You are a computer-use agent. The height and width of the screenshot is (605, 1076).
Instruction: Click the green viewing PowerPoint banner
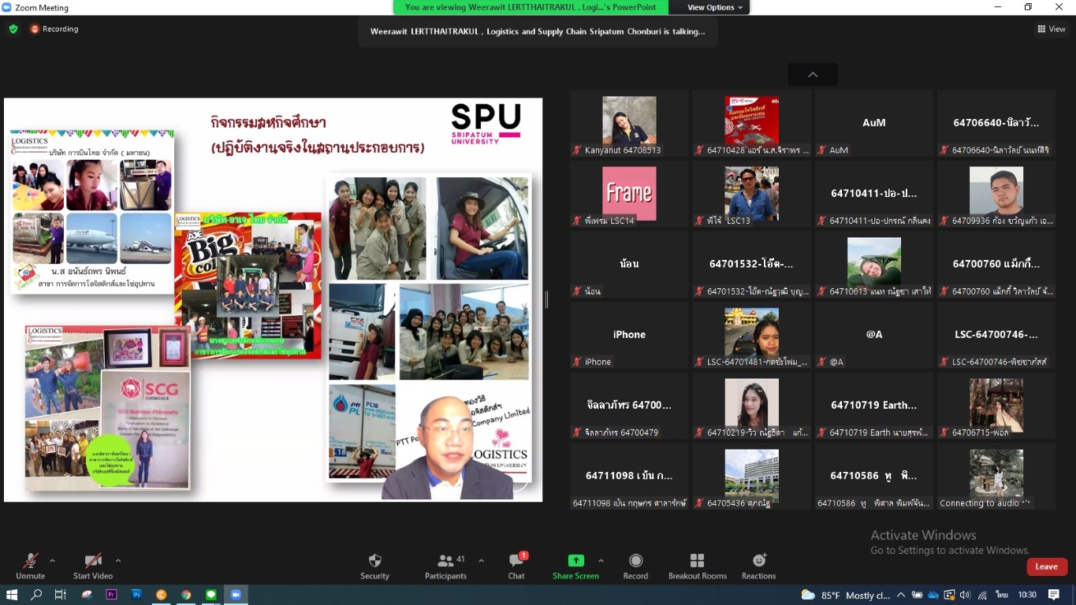(531, 7)
